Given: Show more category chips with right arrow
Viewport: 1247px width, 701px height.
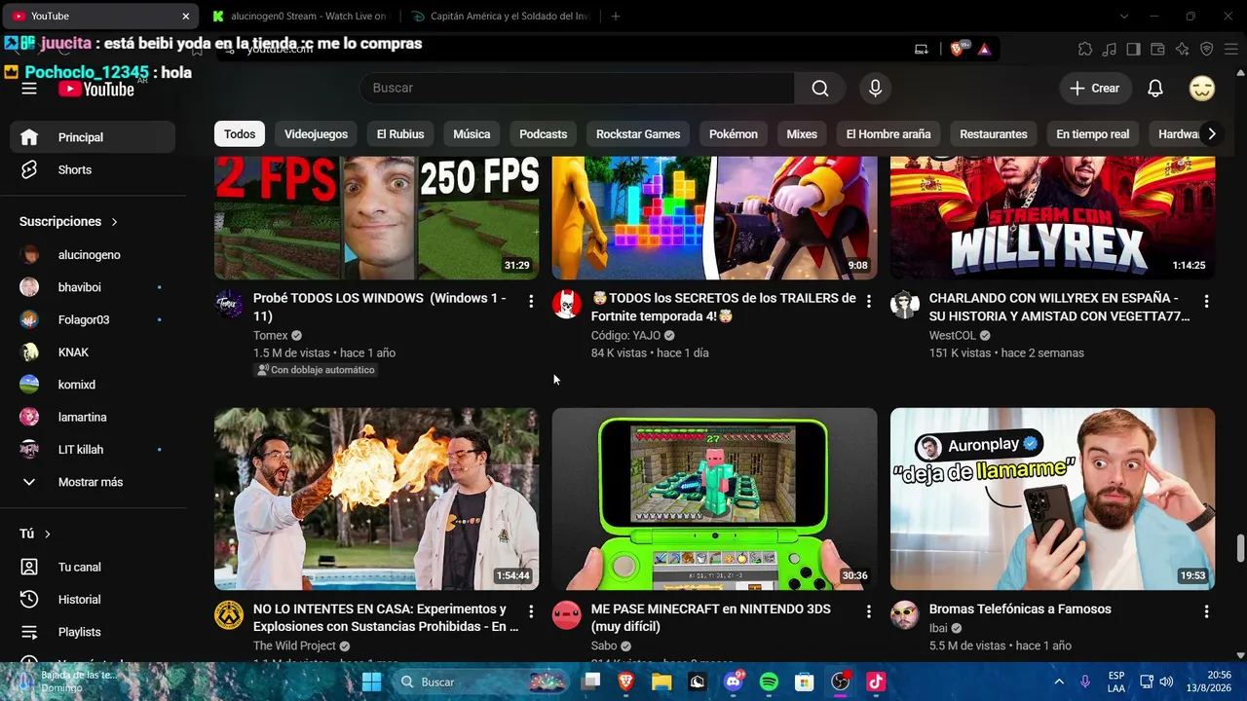Looking at the screenshot, I should click(1211, 134).
